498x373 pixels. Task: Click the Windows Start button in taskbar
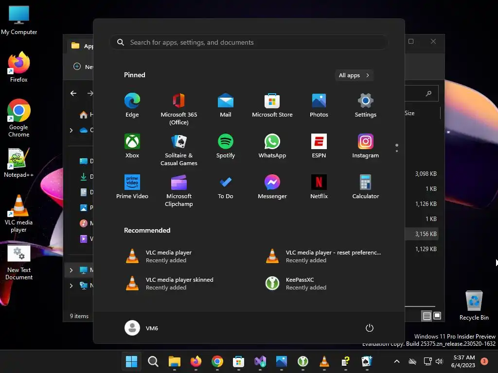pos(131,361)
